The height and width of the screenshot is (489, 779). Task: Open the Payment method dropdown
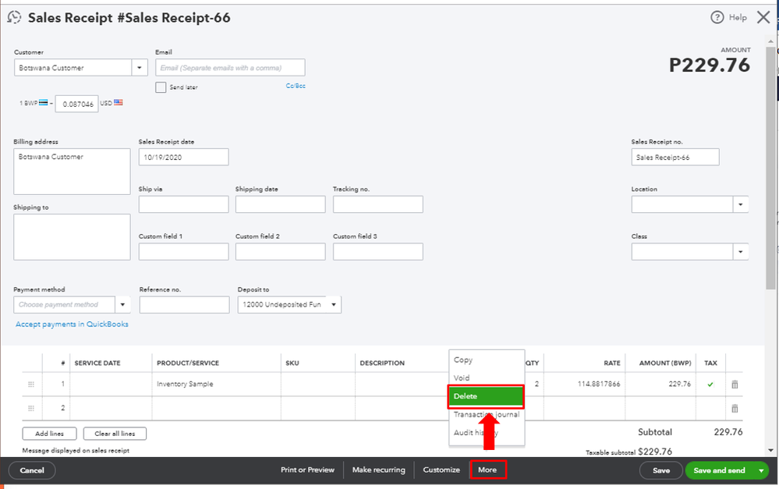[123, 304]
